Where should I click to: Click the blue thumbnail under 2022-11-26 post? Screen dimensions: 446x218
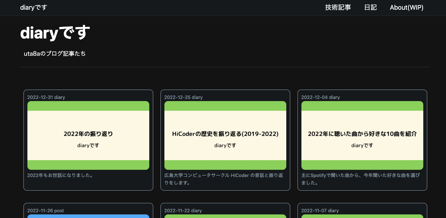88,217
